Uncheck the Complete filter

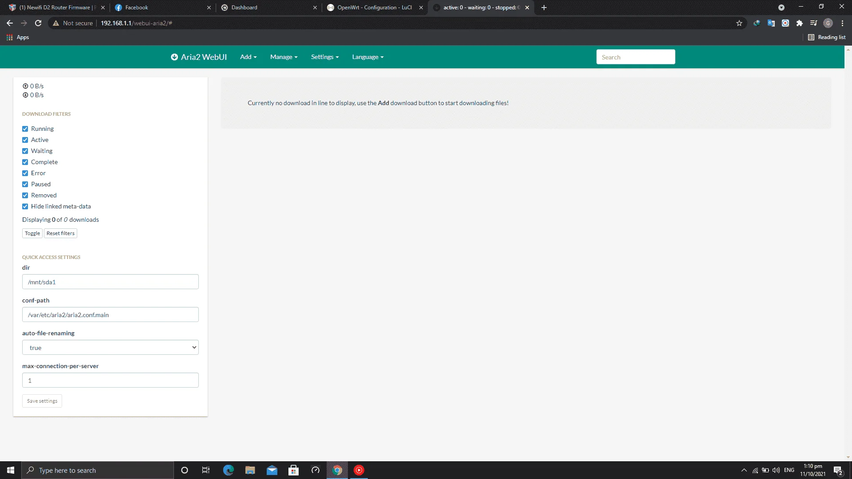click(25, 162)
